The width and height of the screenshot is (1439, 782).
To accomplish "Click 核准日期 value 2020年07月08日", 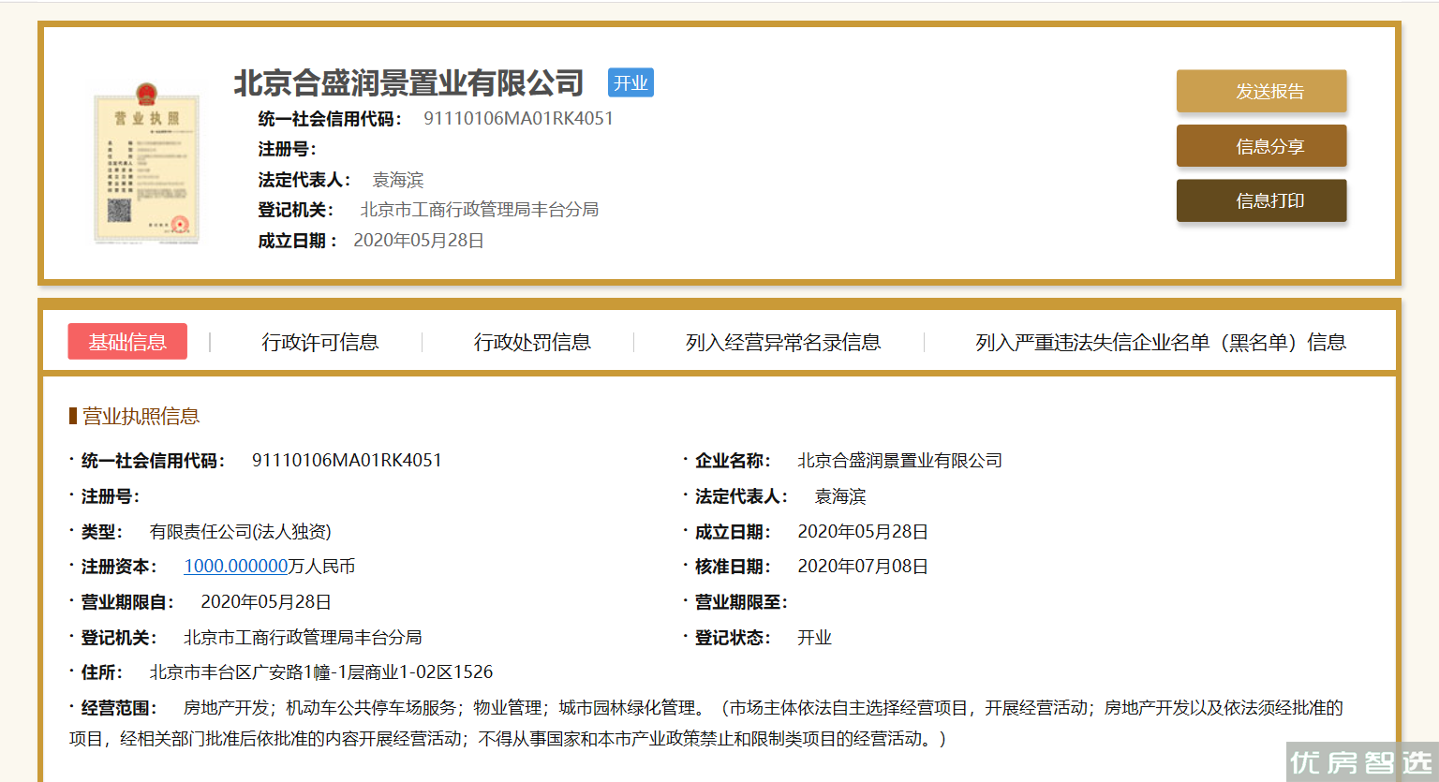I will 863,566.
